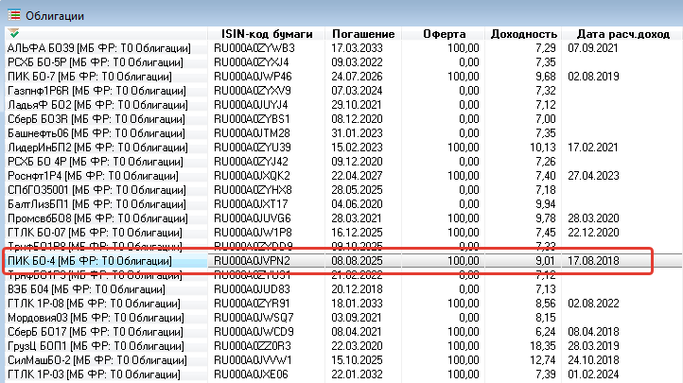This screenshot has width=683, height=383.
Task: Click yield value 9,94
Action: pyautogui.click(x=545, y=203)
